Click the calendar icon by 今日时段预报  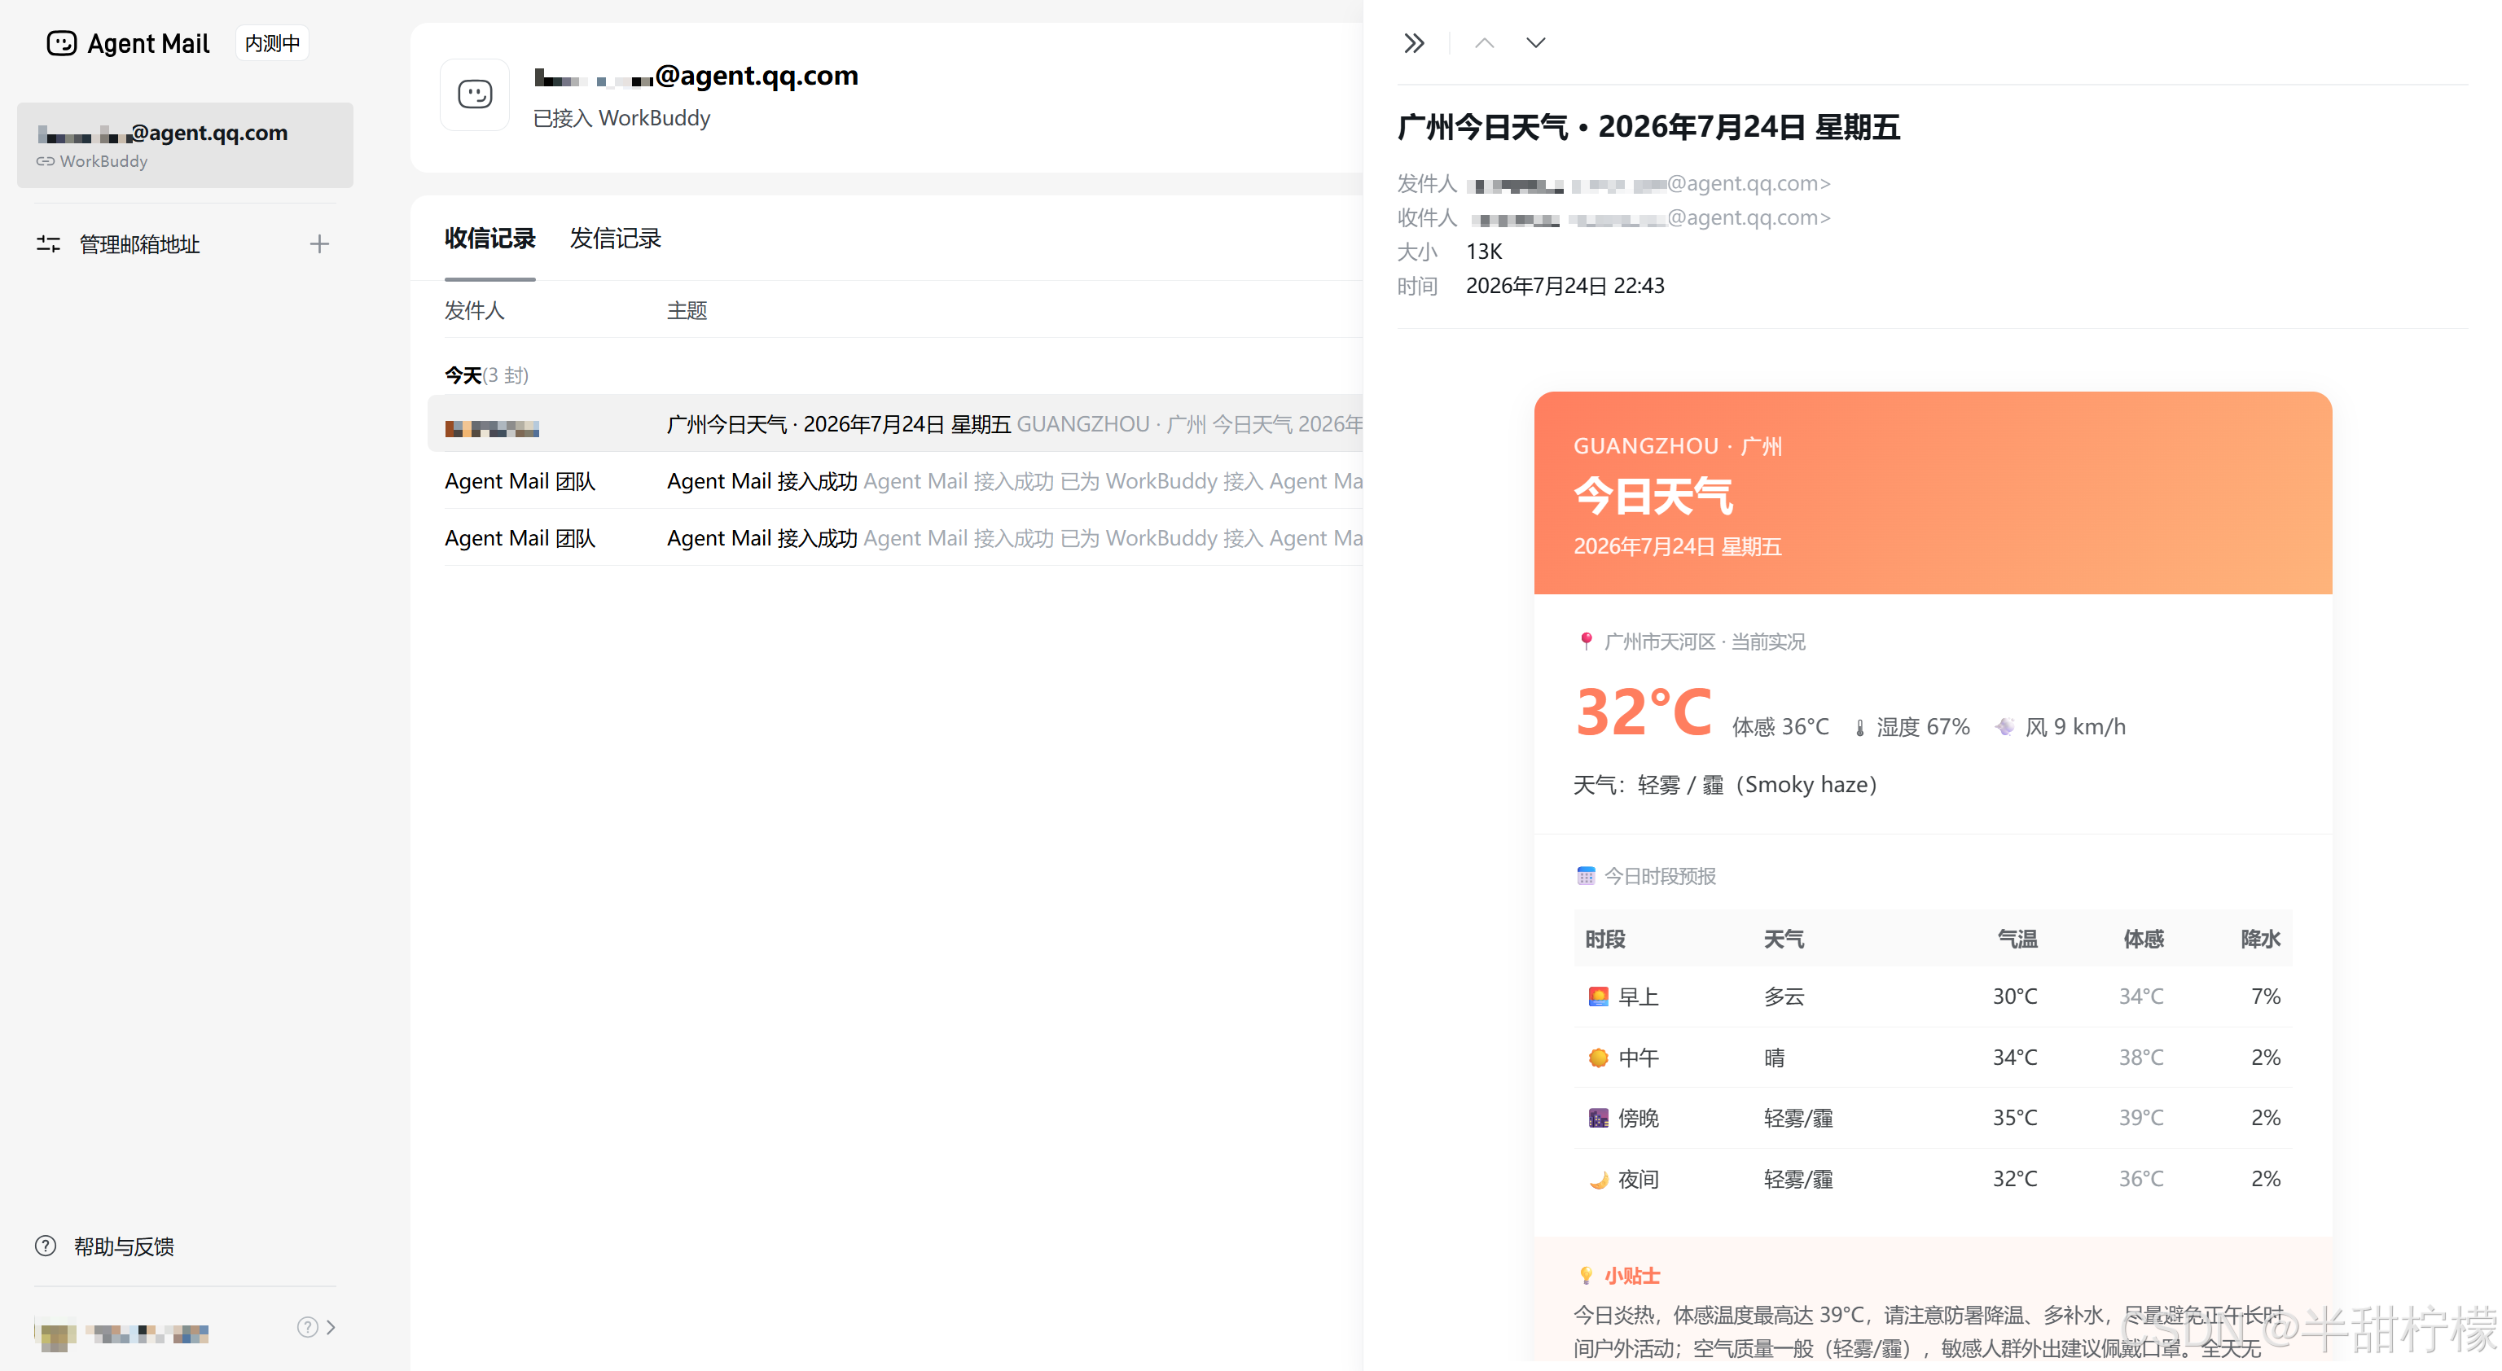click(x=1585, y=876)
